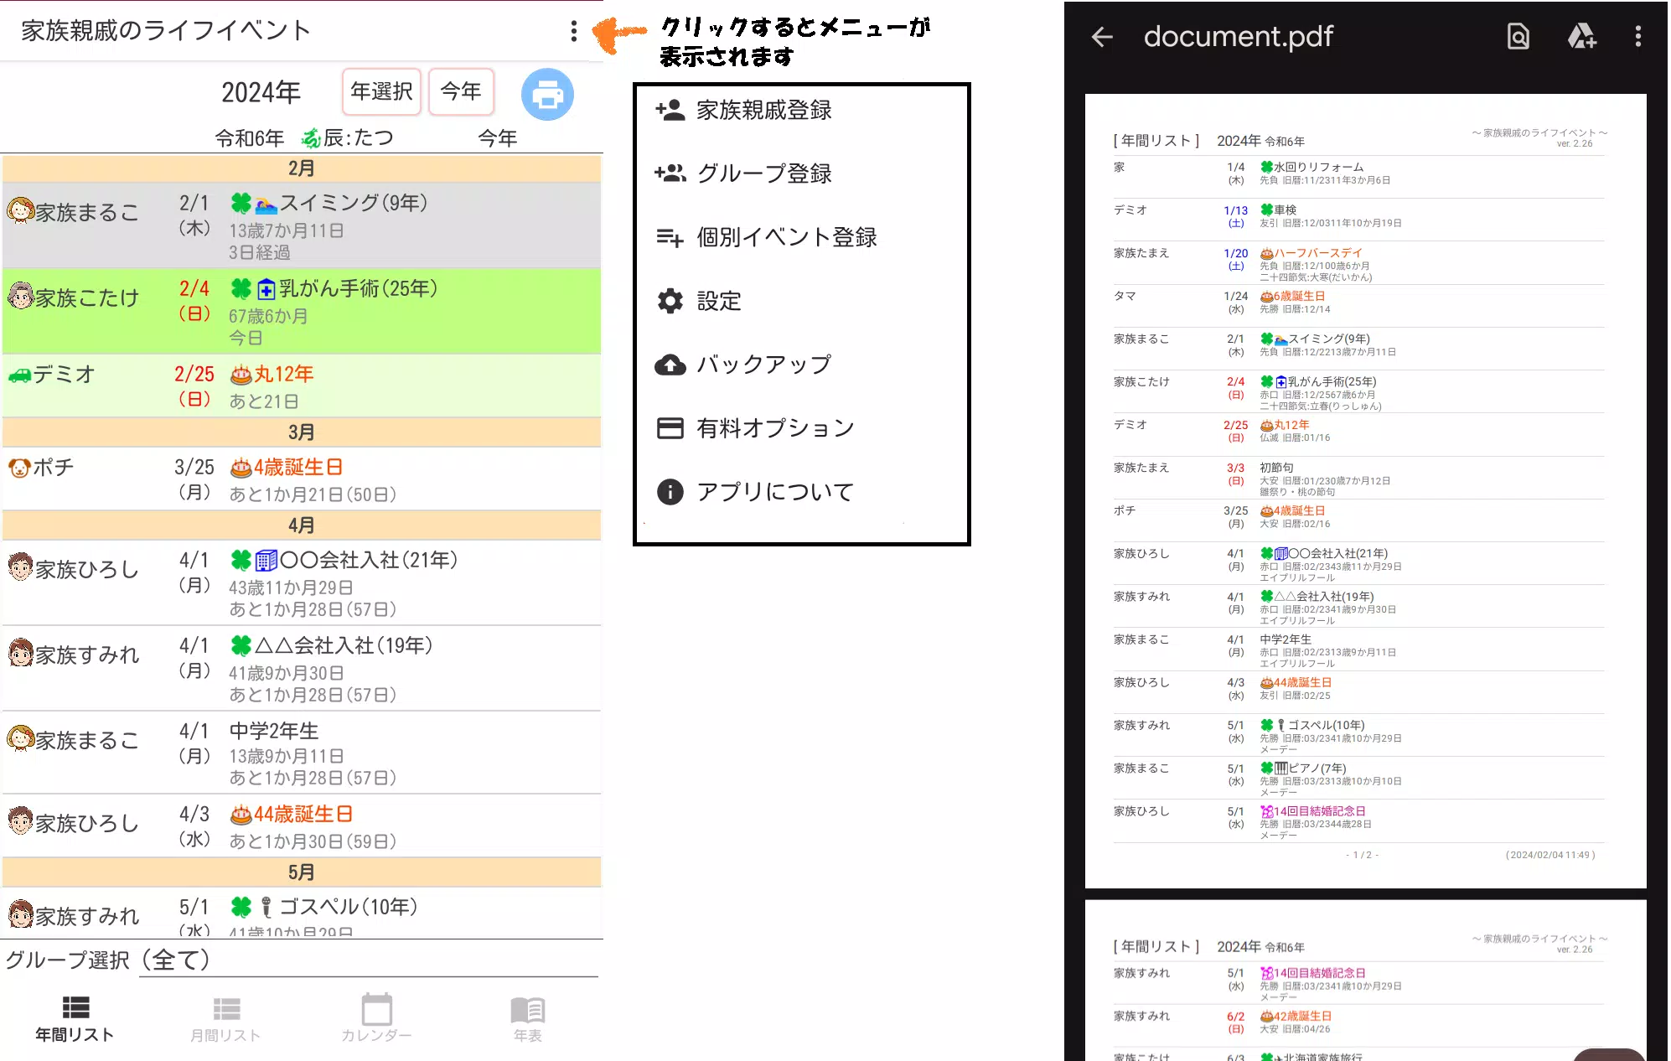Image resolution: width=1671 pixels, height=1061 pixels.
Task: Open the ゴスペル(10年) event row
Action: tap(302, 913)
